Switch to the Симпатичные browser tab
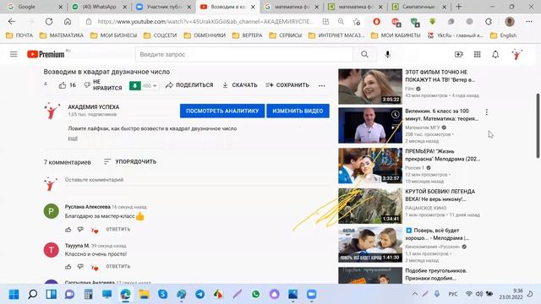The height and width of the screenshot is (304, 541). pyautogui.click(x=419, y=7)
